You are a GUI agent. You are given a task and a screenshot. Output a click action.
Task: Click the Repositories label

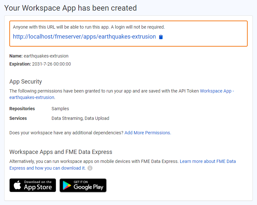coord(22,109)
